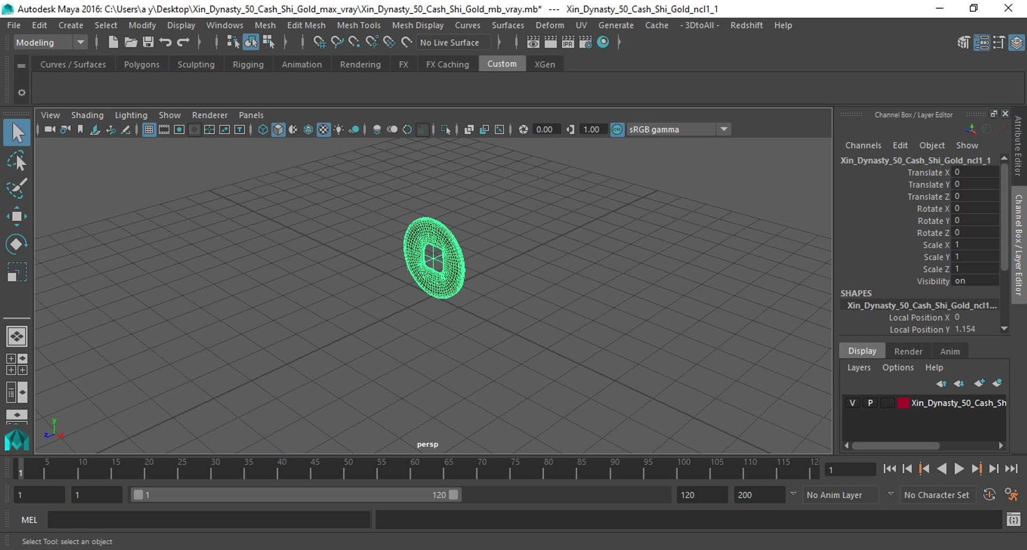Toggle textured display in viewport

coord(324,129)
